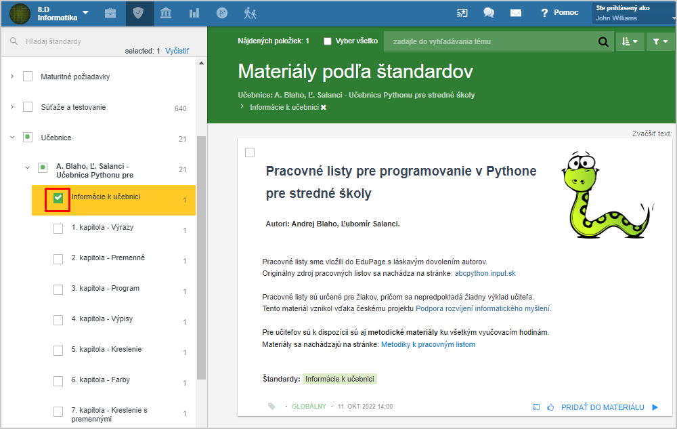
Task: Click the GLOBÁLNY label on the card
Action: pos(309,406)
